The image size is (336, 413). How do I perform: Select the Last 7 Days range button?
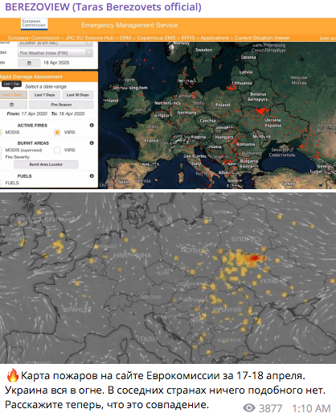pos(44,95)
